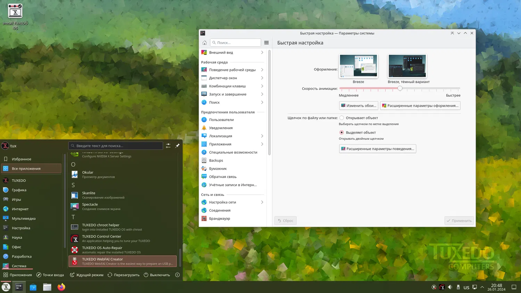Open the Игры category in the launcher
The height and width of the screenshot is (293, 521).
point(31,200)
